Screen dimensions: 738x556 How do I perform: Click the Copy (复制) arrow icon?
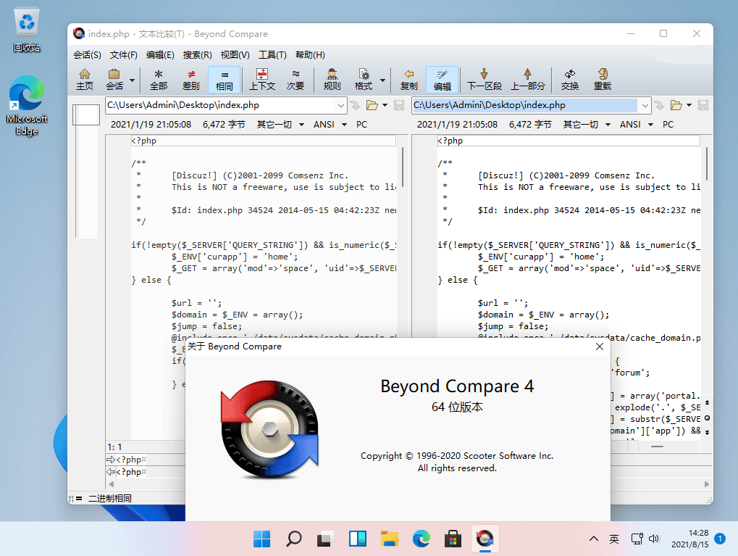coord(409,79)
